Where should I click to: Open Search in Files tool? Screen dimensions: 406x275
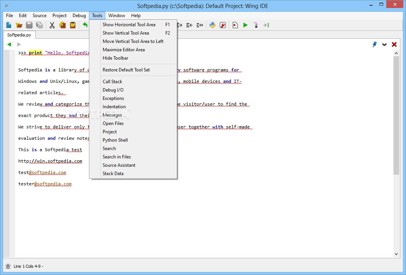tap(133, 157)
